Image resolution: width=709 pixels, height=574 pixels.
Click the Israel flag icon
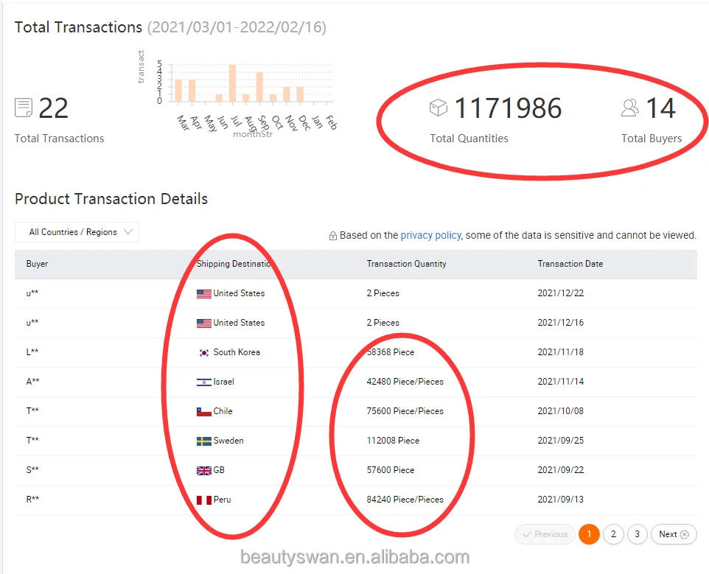point(204,382)
